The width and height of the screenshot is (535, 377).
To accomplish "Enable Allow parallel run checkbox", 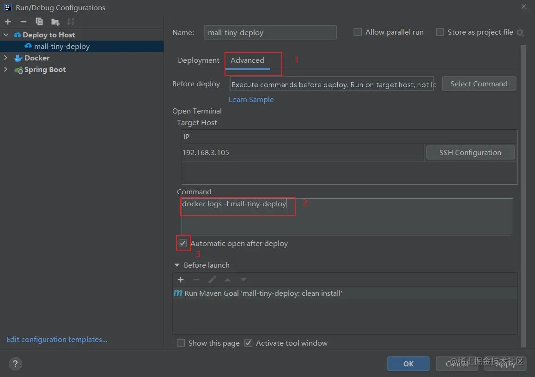I will (358, 32).
